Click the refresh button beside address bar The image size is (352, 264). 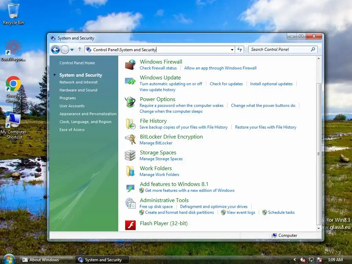click(x=240, y=49)
